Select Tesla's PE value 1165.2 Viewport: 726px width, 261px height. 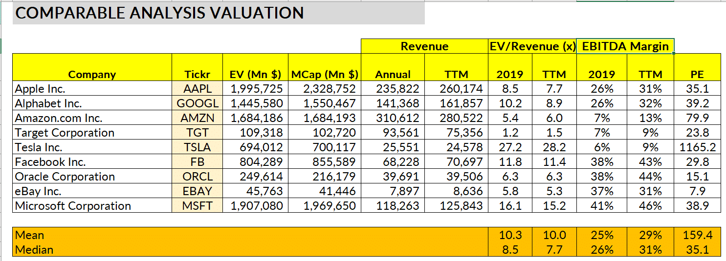click(x=697, y=147)
